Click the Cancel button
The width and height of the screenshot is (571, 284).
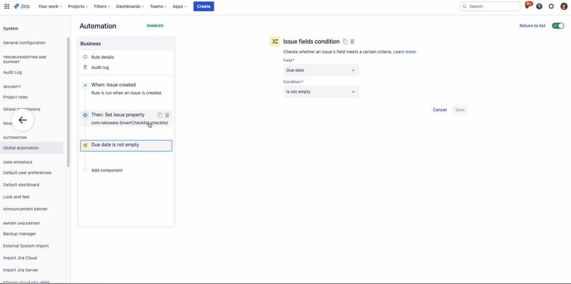pos(440,109)
